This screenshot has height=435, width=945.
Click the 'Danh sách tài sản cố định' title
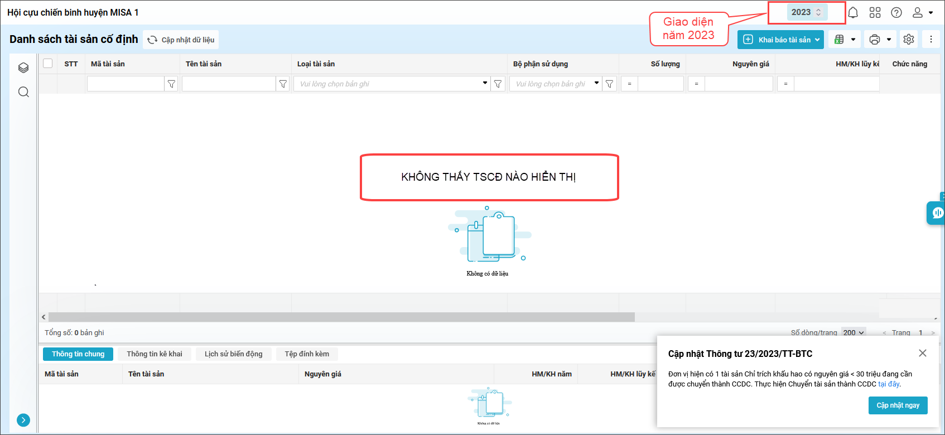click(74, 39)
